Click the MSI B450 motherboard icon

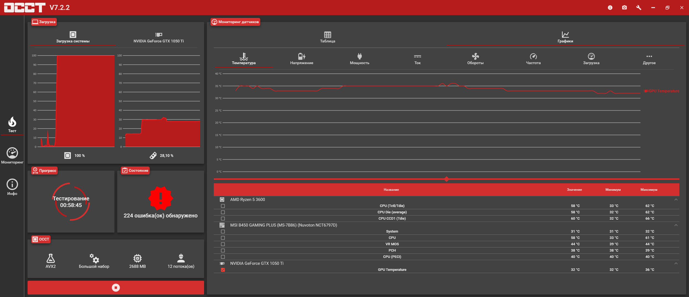click(222, 225)
